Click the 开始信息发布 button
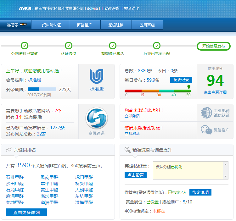236x221 pixels. [213, 46]
